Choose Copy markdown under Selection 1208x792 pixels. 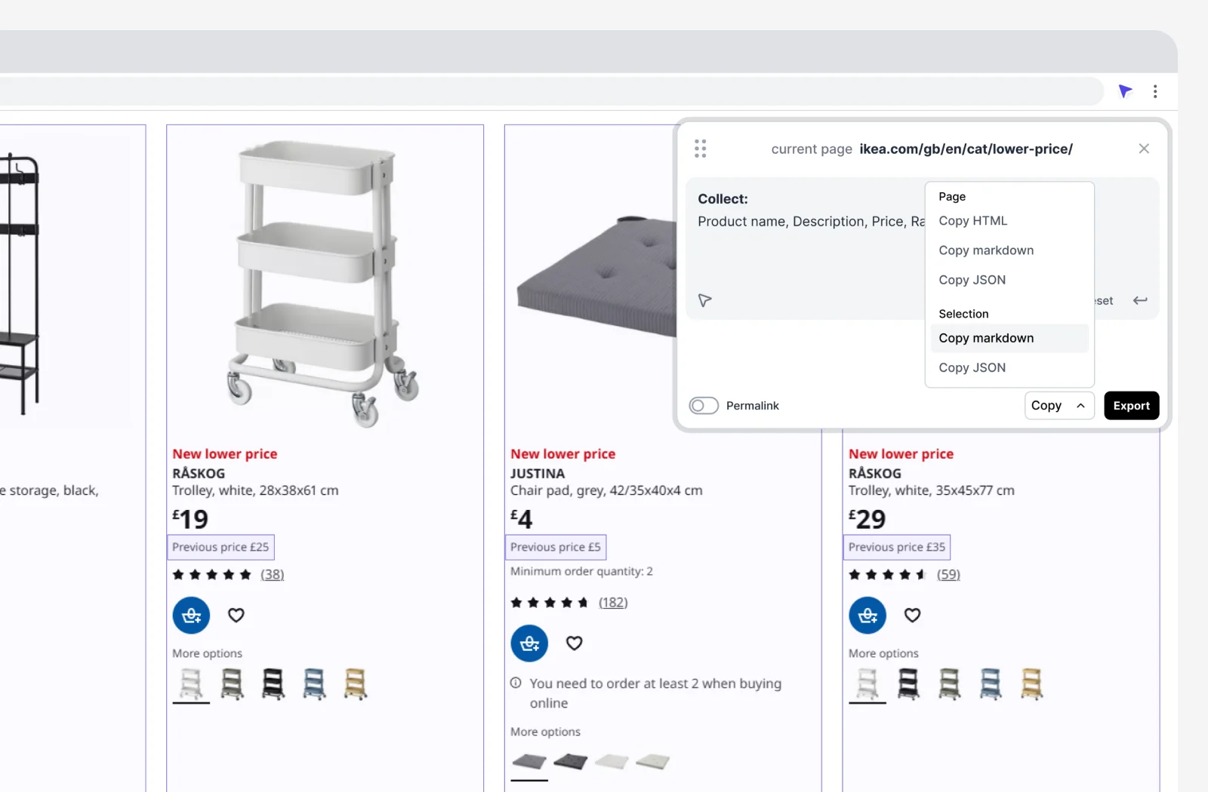(x=986, y=338)
